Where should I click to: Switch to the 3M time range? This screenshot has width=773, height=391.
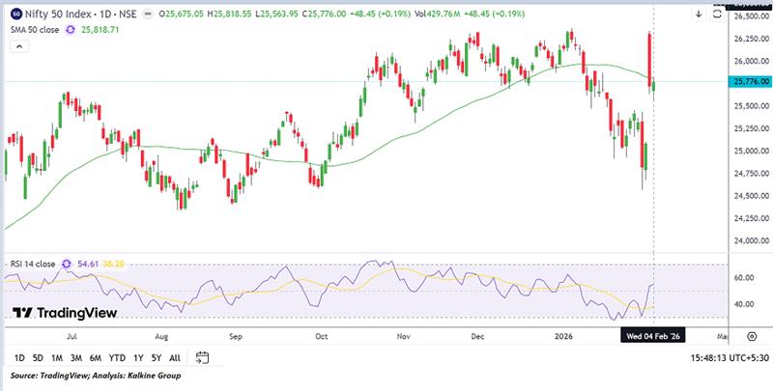tap(76, 358)
